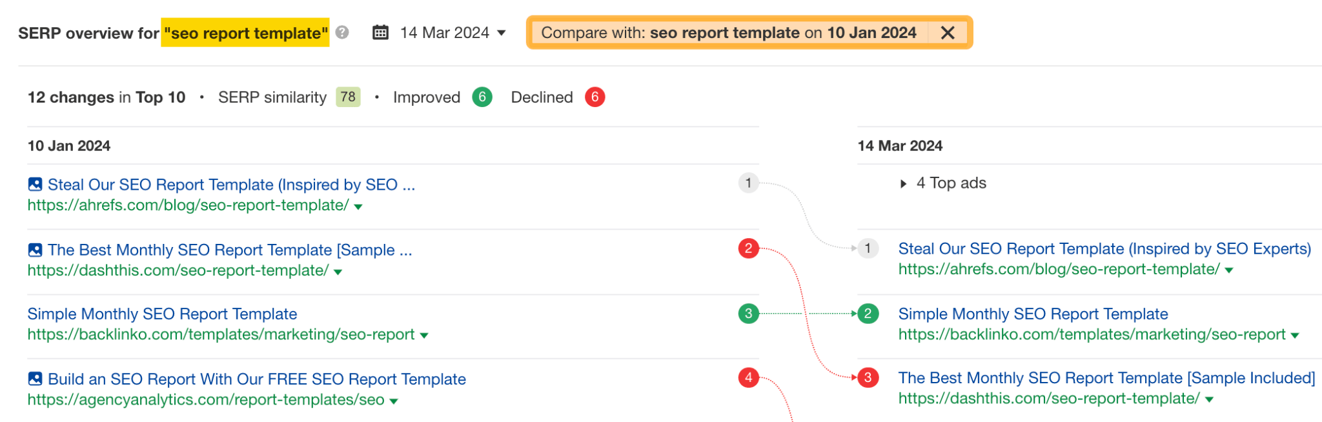This screenshot has height=422, width=1322.
Task: Click the favicon beside Steal Our SEO Report Template
Action: pyautogui.click(x=35, y=184)
